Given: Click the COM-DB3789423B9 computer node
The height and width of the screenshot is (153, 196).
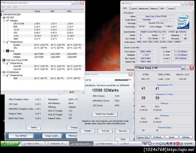Looking at the screenshot, I should (11, 14).
